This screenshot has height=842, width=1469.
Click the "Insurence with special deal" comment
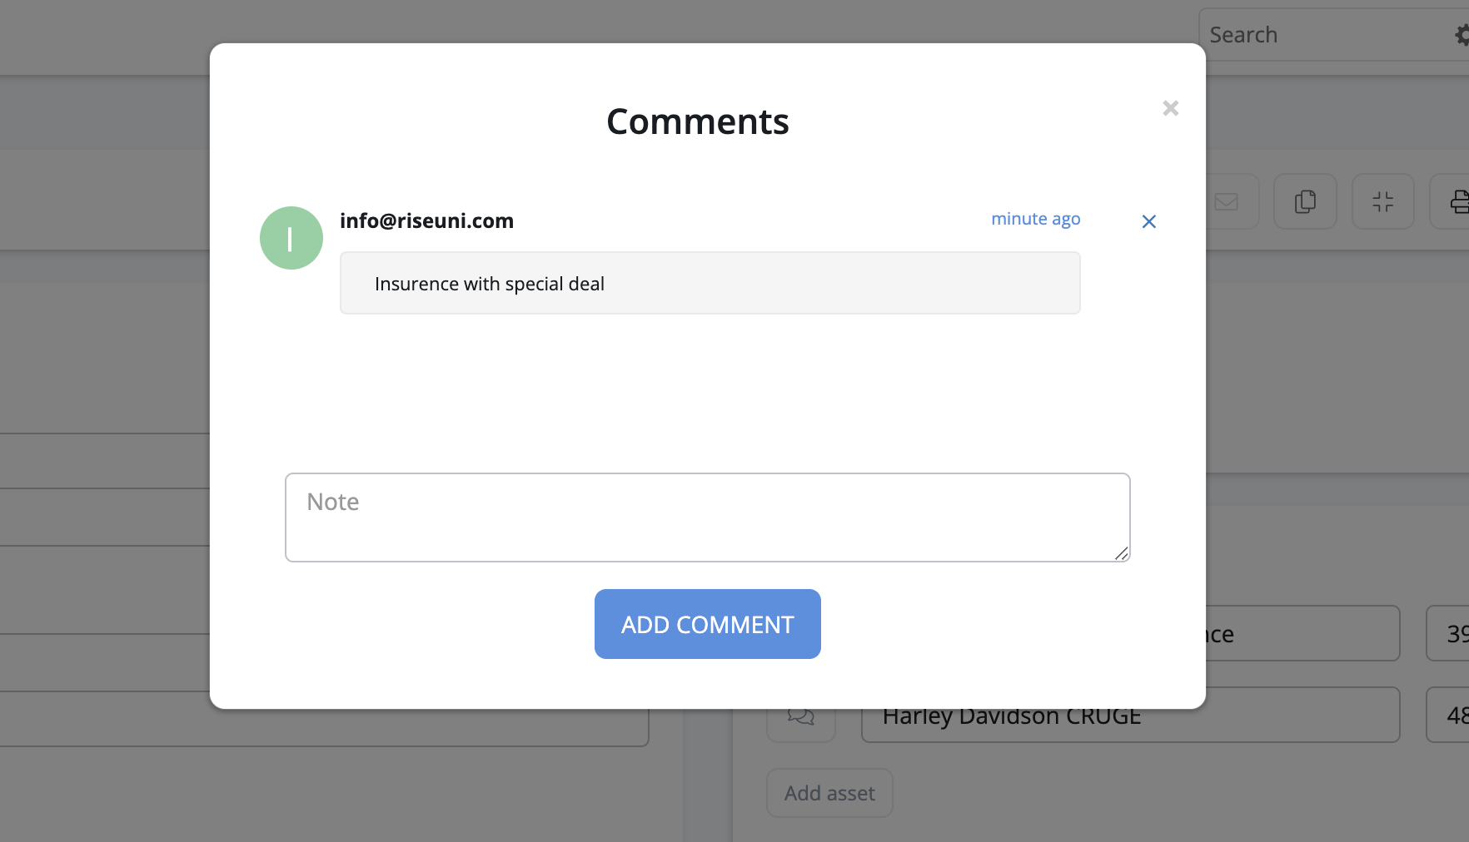(x=710, y=284)
